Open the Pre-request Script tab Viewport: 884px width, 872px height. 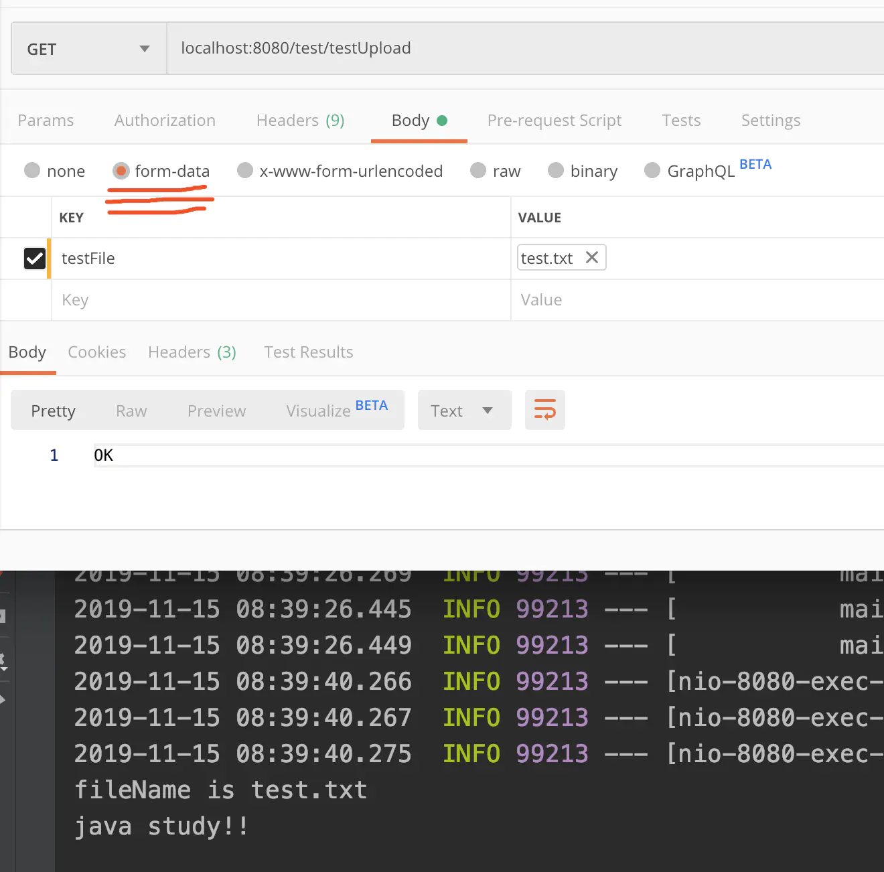pos(555,121)
